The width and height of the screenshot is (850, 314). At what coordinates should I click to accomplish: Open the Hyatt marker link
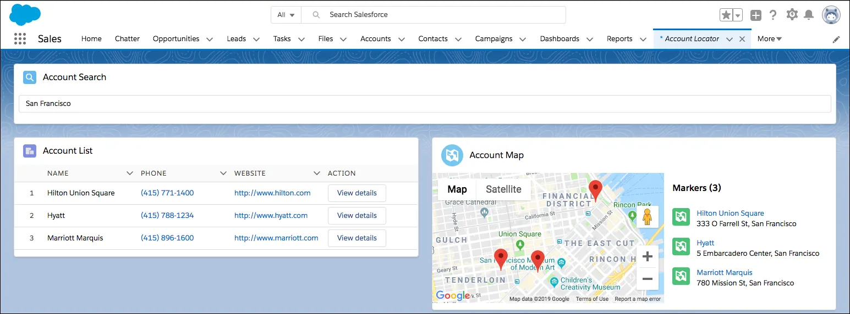pyautogui.click(x=705, y=243)
